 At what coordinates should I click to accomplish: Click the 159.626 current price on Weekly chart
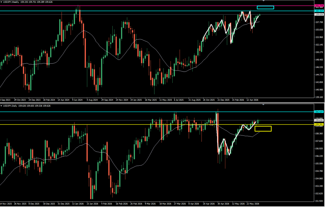(x=319, y=15)
